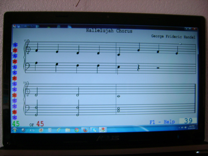Switch to the Firefox window in the taskbar
Image resolution: width=208 pixels, height=156 pixels.
pyautogui.click(x=85, y=130)
